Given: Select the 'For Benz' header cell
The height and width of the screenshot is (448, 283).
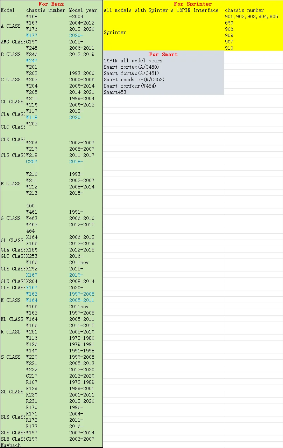Looking at the screenshot, I should 51,4.
